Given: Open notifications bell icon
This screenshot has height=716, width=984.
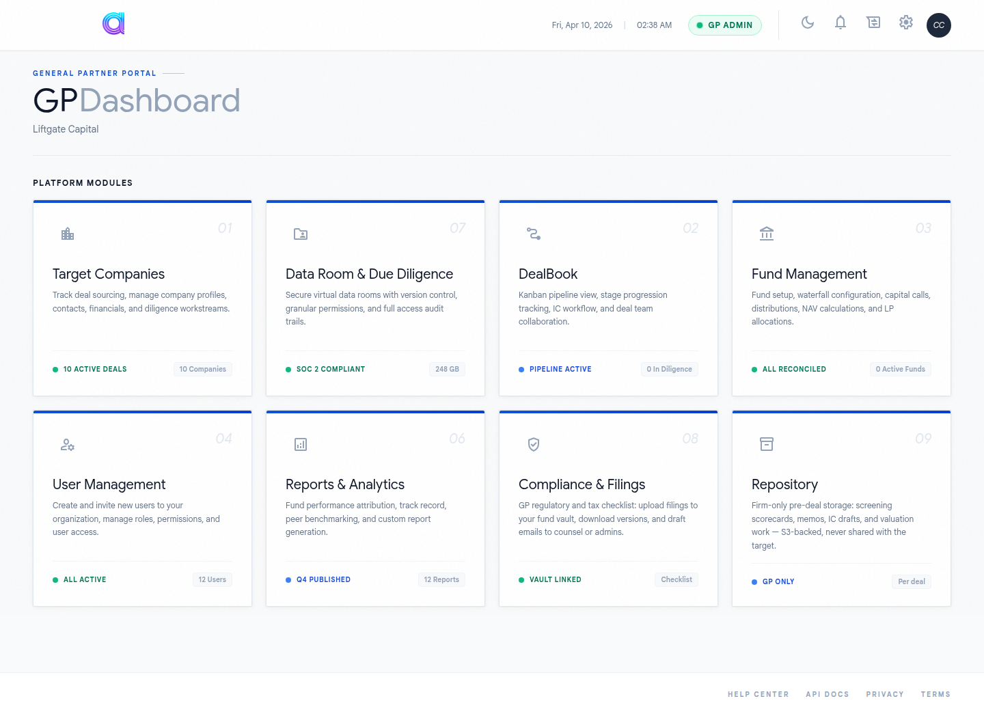Looking at the screenshot, I should [x=840, y=23].
